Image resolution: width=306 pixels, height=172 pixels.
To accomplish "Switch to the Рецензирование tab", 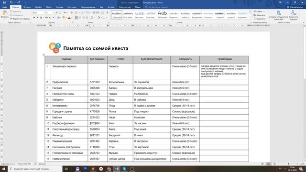I will tap(88, 7).
